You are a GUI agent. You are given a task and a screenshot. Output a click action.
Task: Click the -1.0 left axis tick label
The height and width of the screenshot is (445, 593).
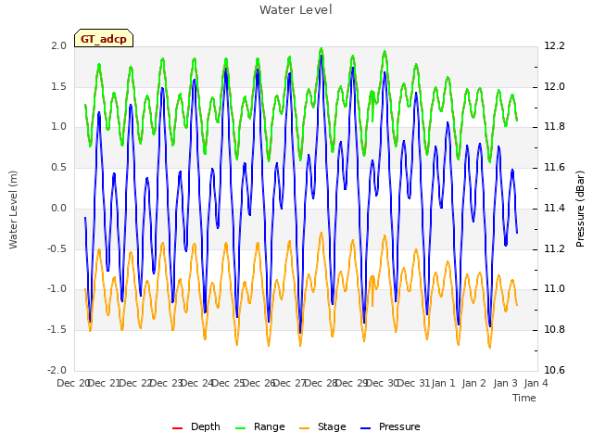57,289
